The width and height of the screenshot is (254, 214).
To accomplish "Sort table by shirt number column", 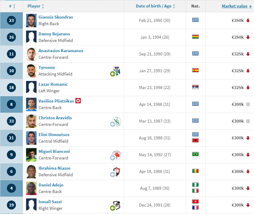I will tap(12, 6).
